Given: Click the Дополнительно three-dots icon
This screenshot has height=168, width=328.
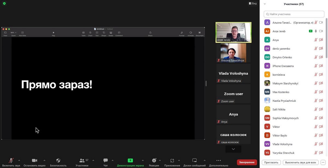Looking at the screenshot, I should point(218,161).
